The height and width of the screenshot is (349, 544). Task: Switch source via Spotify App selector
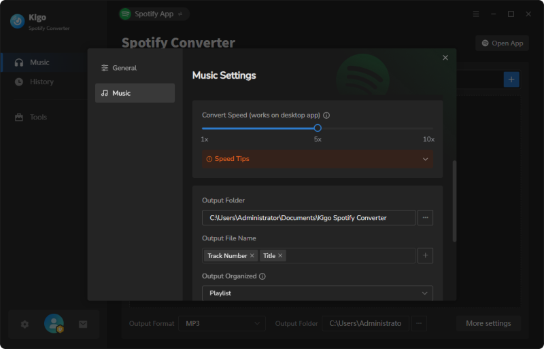154,14
